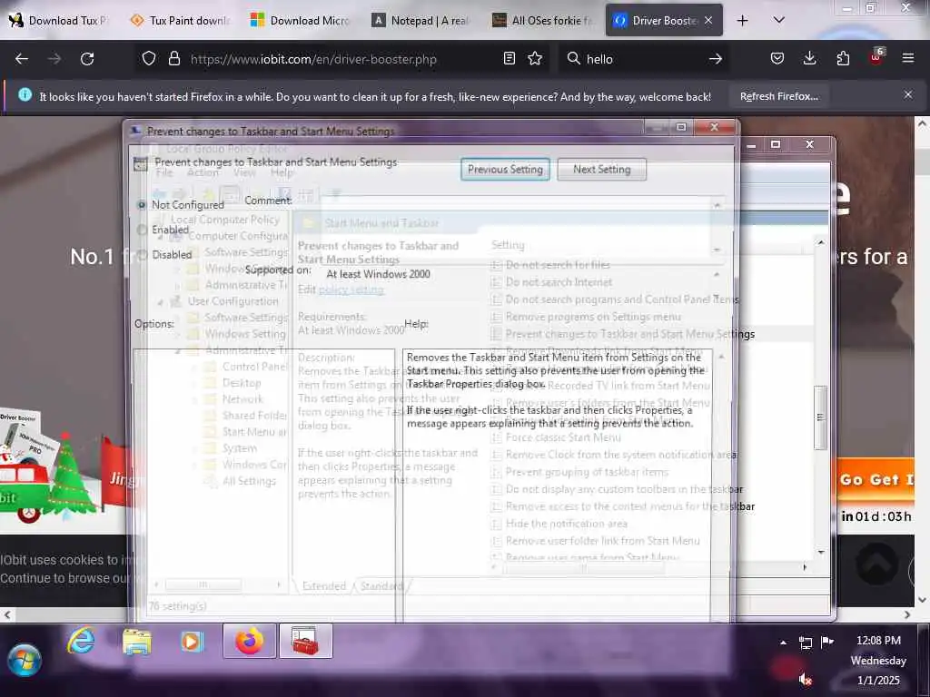
Task: Open Windows Explorer folder icon on taskbar
Action: pyautogui.click(x=137, y=642)
